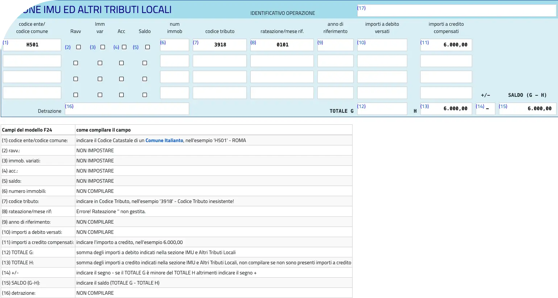
Task: Select the Saldo checkbox in the fourth row
Action: 145,95
